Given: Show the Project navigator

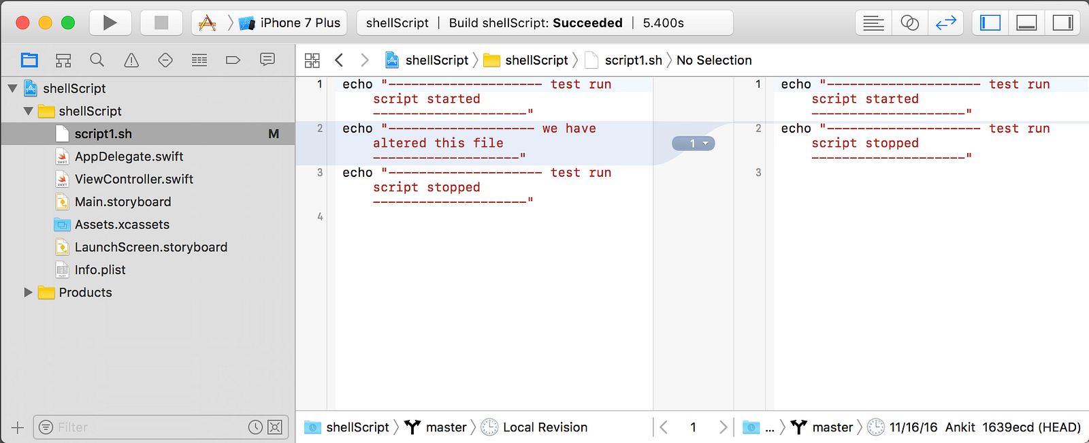Looking at the screenshot, I should (x=29, y=60).
